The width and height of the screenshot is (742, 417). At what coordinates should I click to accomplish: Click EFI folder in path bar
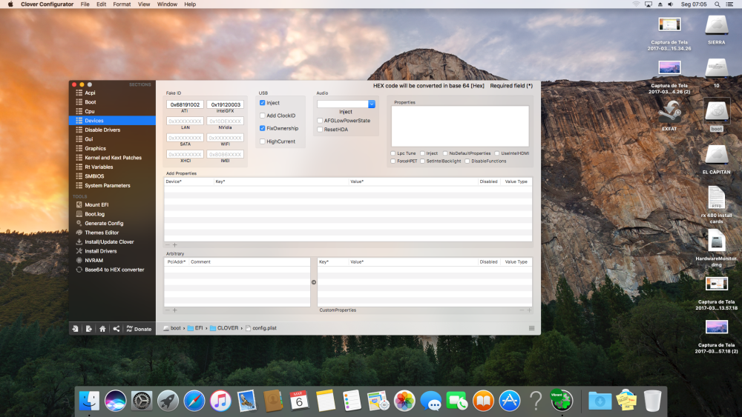pos(195,328)
